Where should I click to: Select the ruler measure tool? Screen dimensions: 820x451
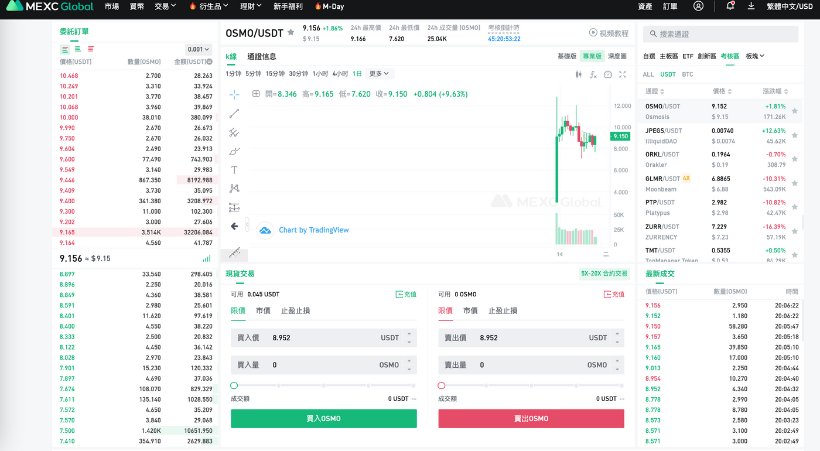234,252
